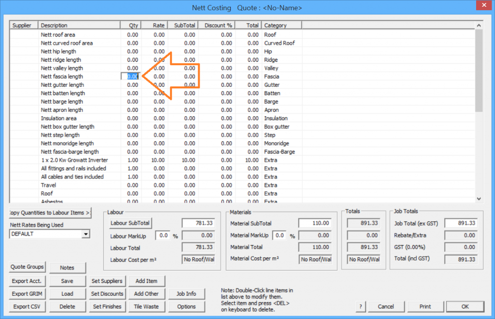Click the Save button
The image size is (495, 319).
tap(67, 281)
